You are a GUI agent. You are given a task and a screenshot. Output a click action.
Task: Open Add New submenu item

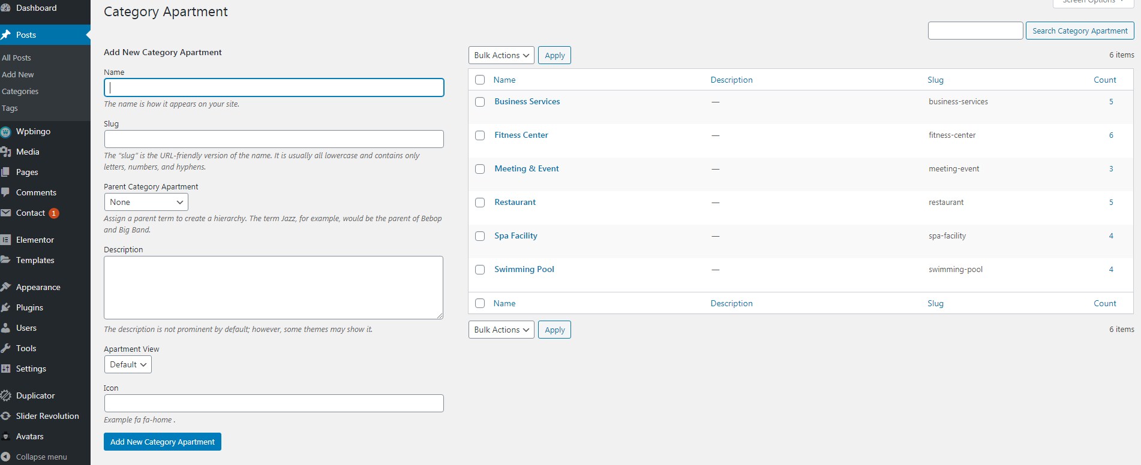[x=18, y=74]
